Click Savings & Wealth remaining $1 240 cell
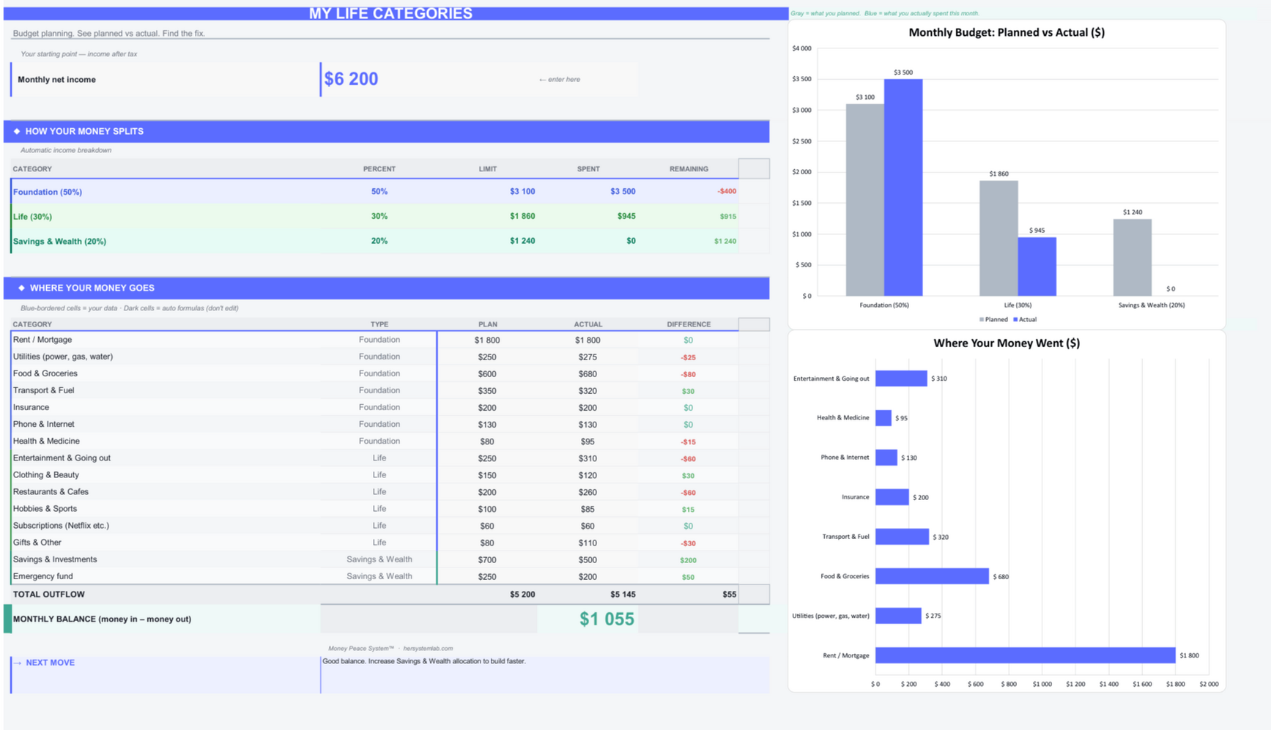Image resolution: width=1271 pixels, height=730 pixels. click(725, 241)
